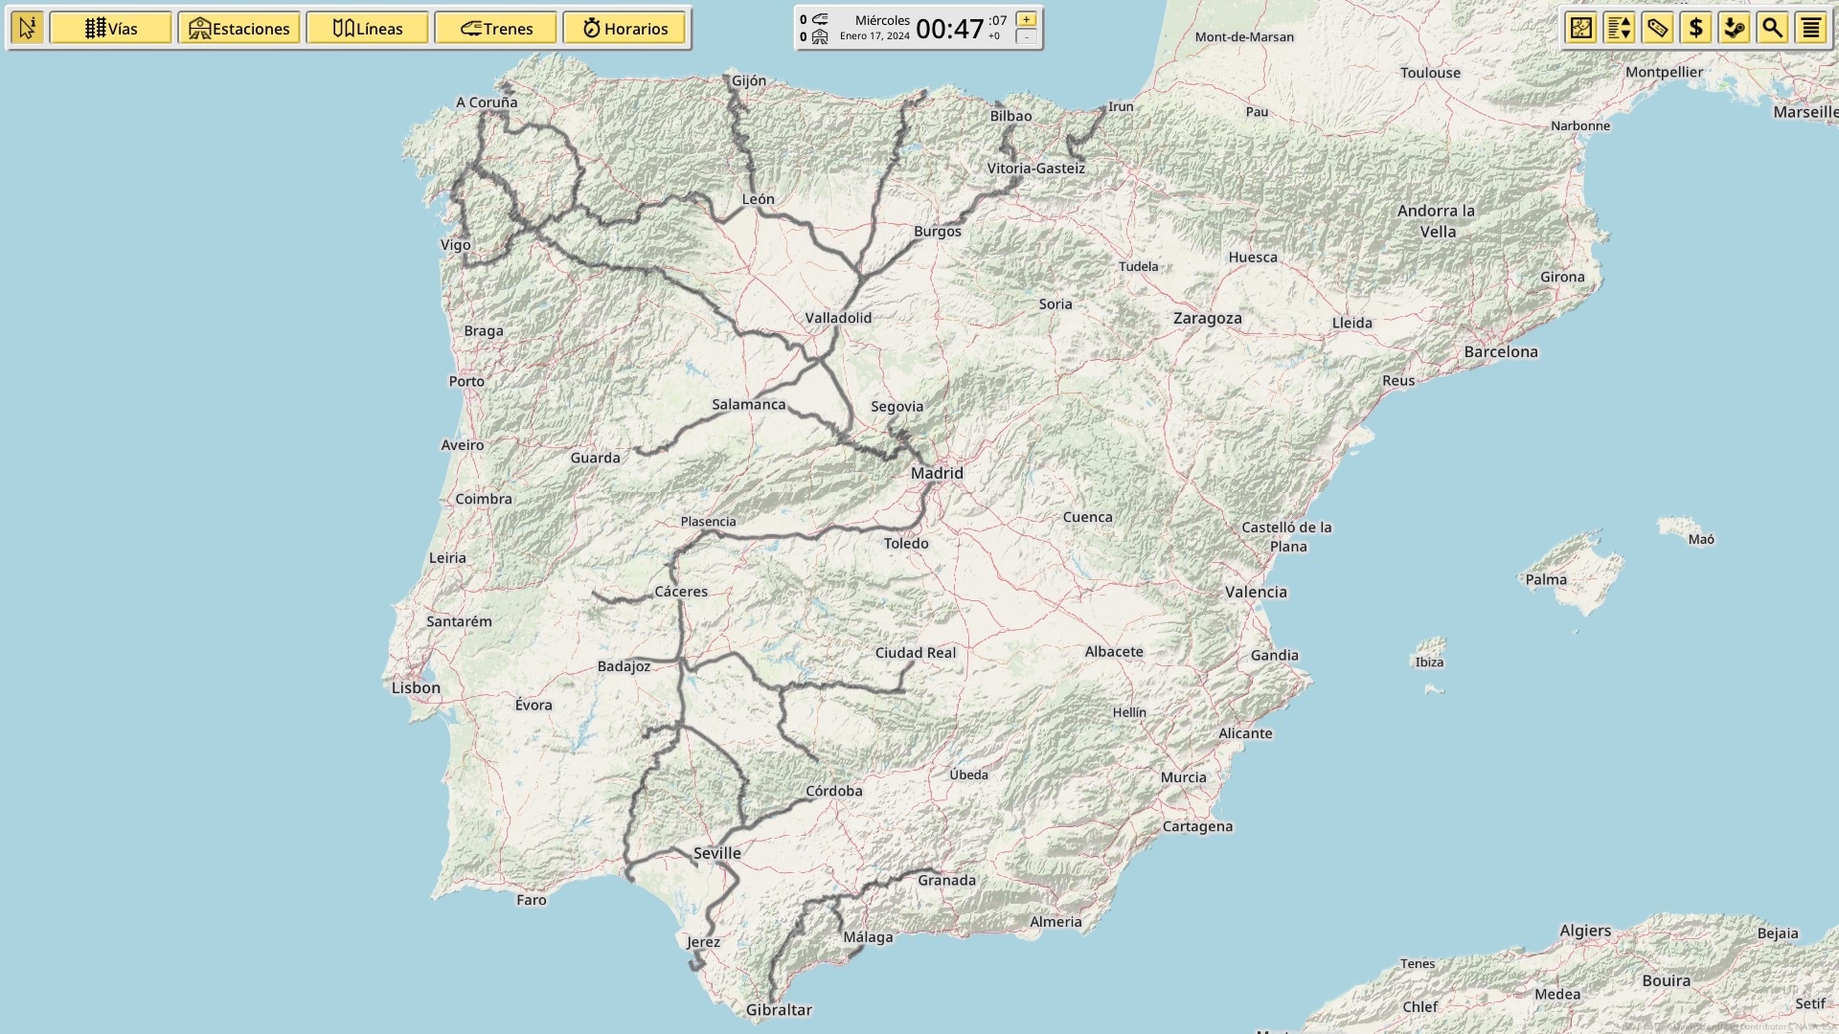Open the map view icon
1839x1034 pixels.
[1581, 28]
